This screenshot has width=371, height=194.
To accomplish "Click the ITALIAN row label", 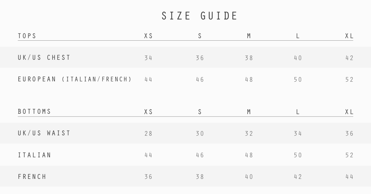I will 35,155.
